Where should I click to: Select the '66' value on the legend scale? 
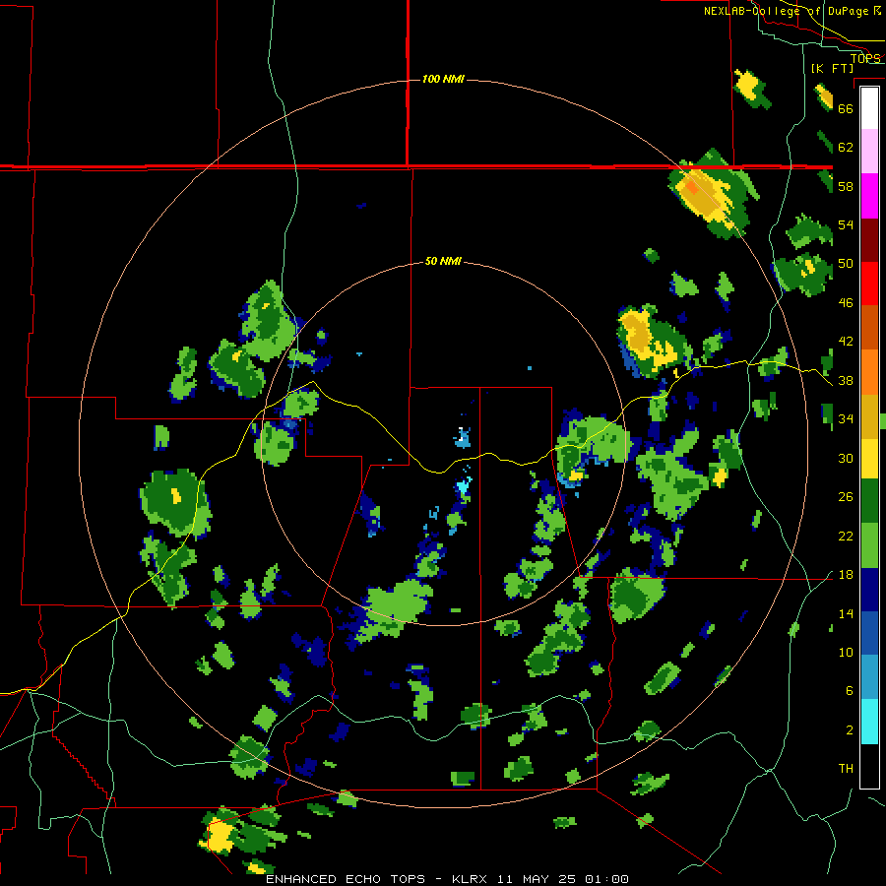[846, 108]
